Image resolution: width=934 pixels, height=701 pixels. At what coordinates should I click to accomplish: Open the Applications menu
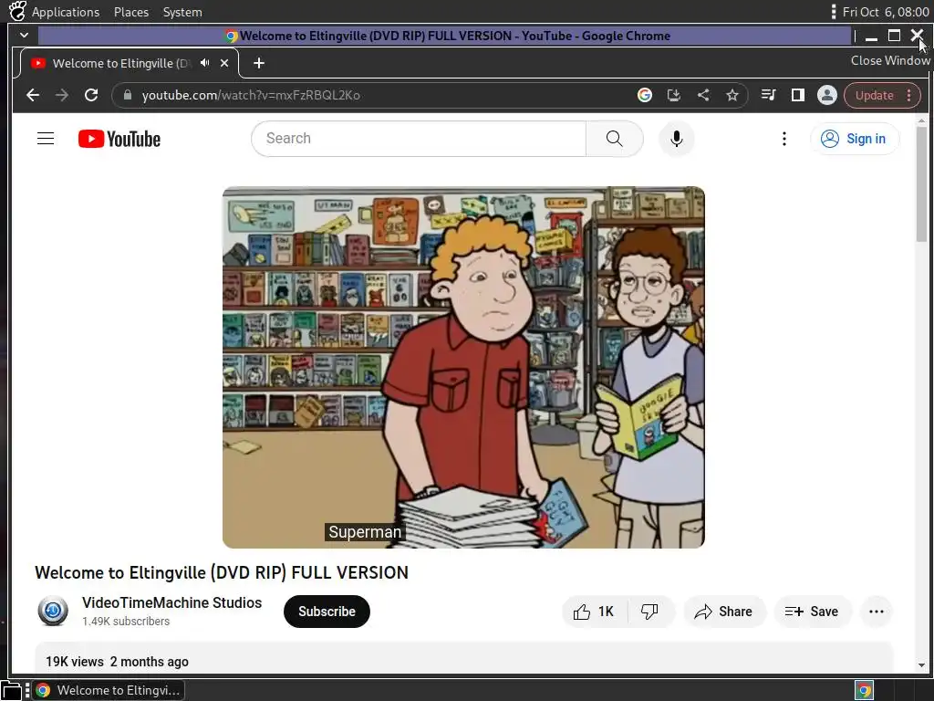[x=66, y=12]
